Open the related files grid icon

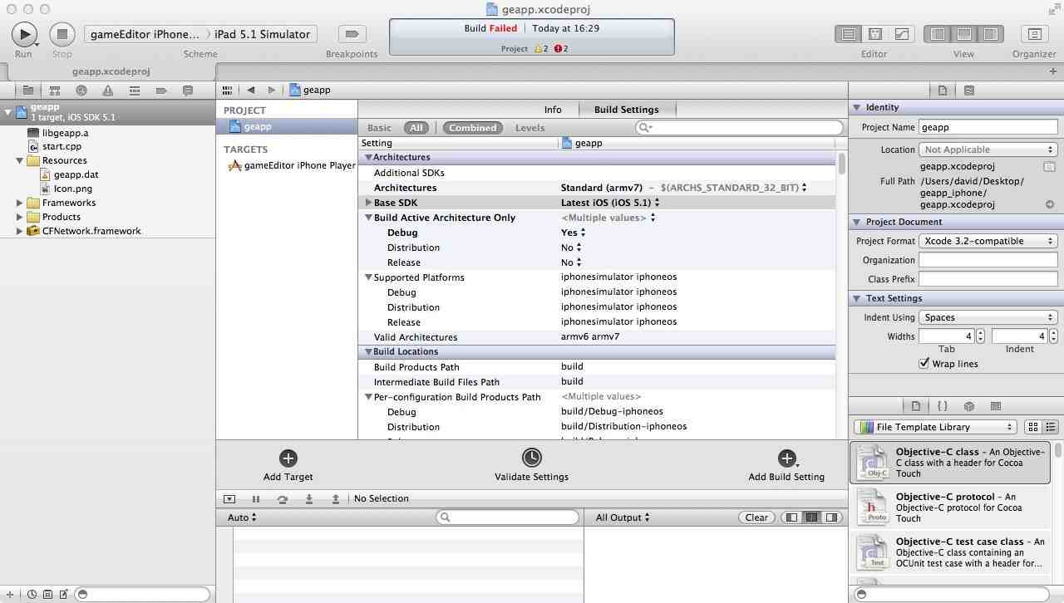pyautogui.click(x=227, y=90)
